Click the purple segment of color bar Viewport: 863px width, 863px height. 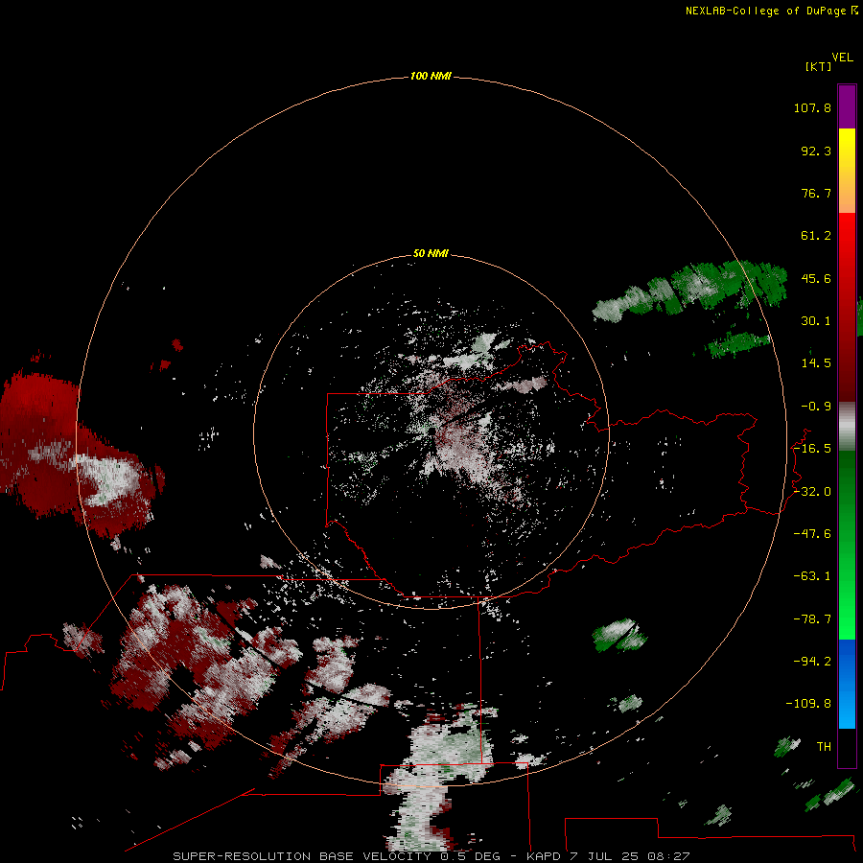(x=847, y=106)
